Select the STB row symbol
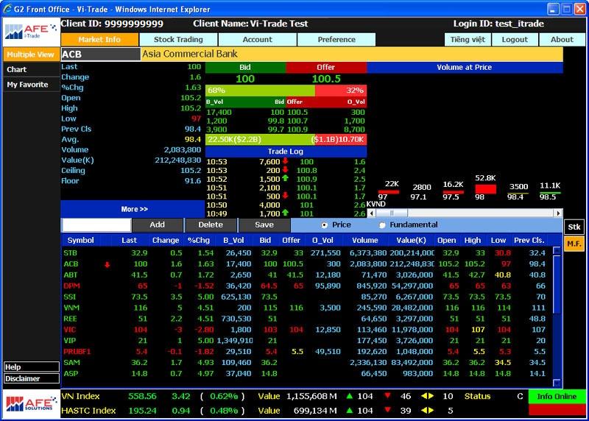Screen dimensions: 589x421 click(70, 253)
